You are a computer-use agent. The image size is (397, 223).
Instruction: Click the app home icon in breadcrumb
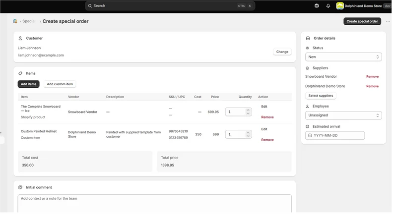[x=15, y=21]
